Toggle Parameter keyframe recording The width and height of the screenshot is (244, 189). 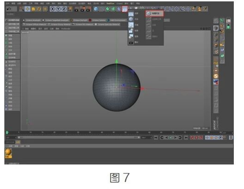coord(221,137)
